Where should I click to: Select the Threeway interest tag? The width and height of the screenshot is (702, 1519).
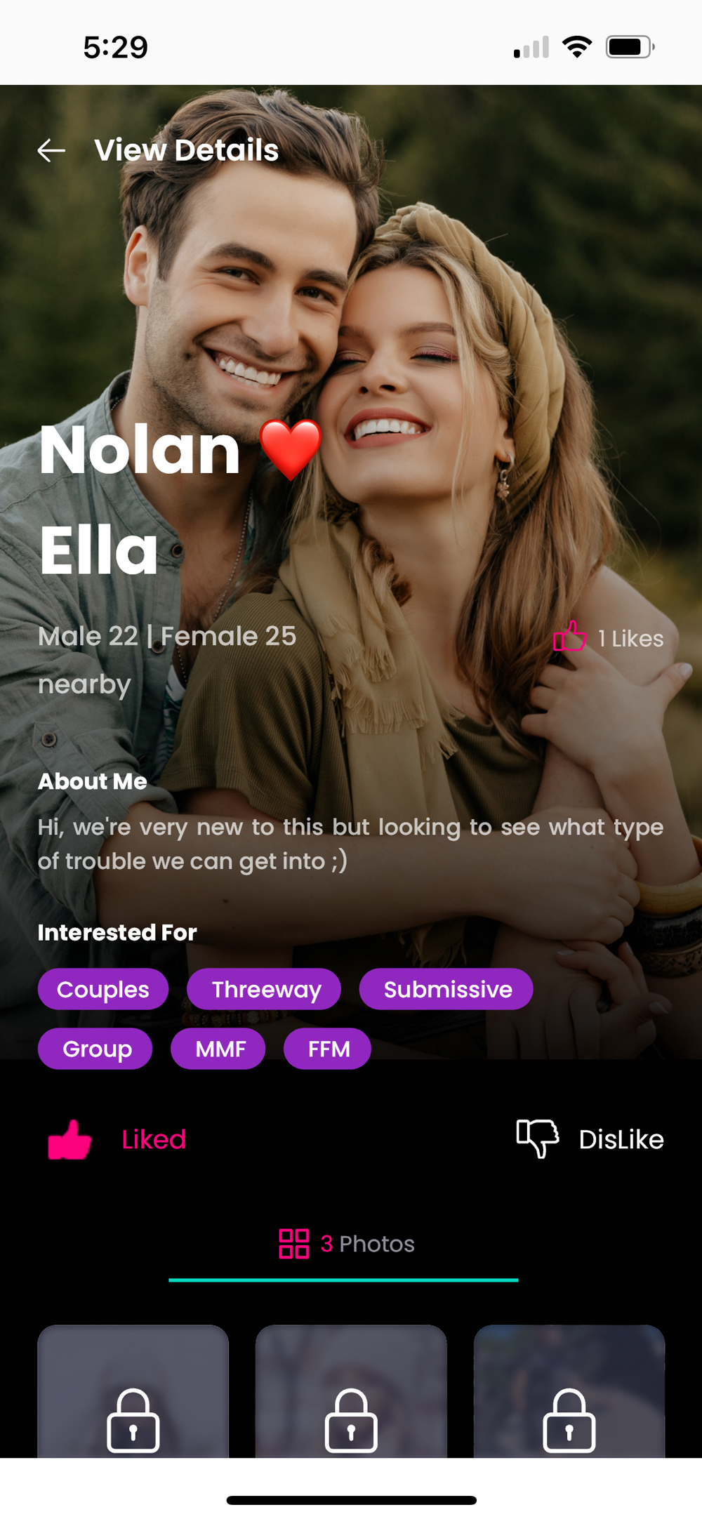click(264, 989)
